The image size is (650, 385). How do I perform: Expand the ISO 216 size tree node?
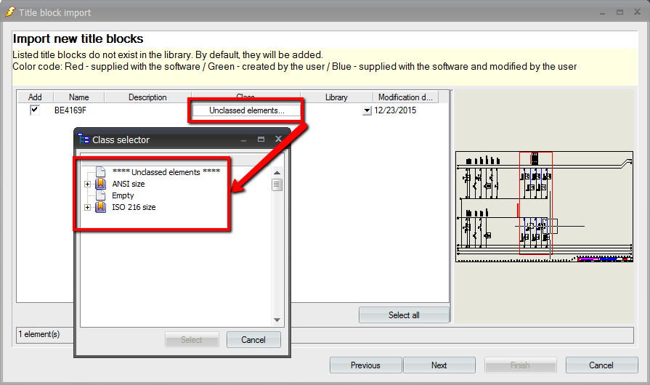[x=88, y=208]
